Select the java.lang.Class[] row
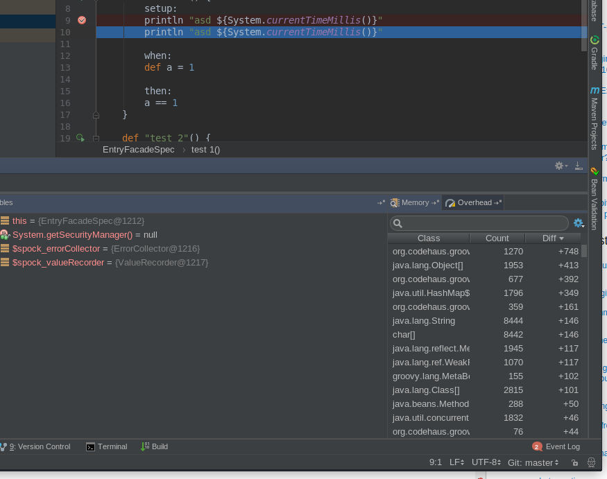The width and height of the screenshot is (607, 479). (x=484, y=390)
